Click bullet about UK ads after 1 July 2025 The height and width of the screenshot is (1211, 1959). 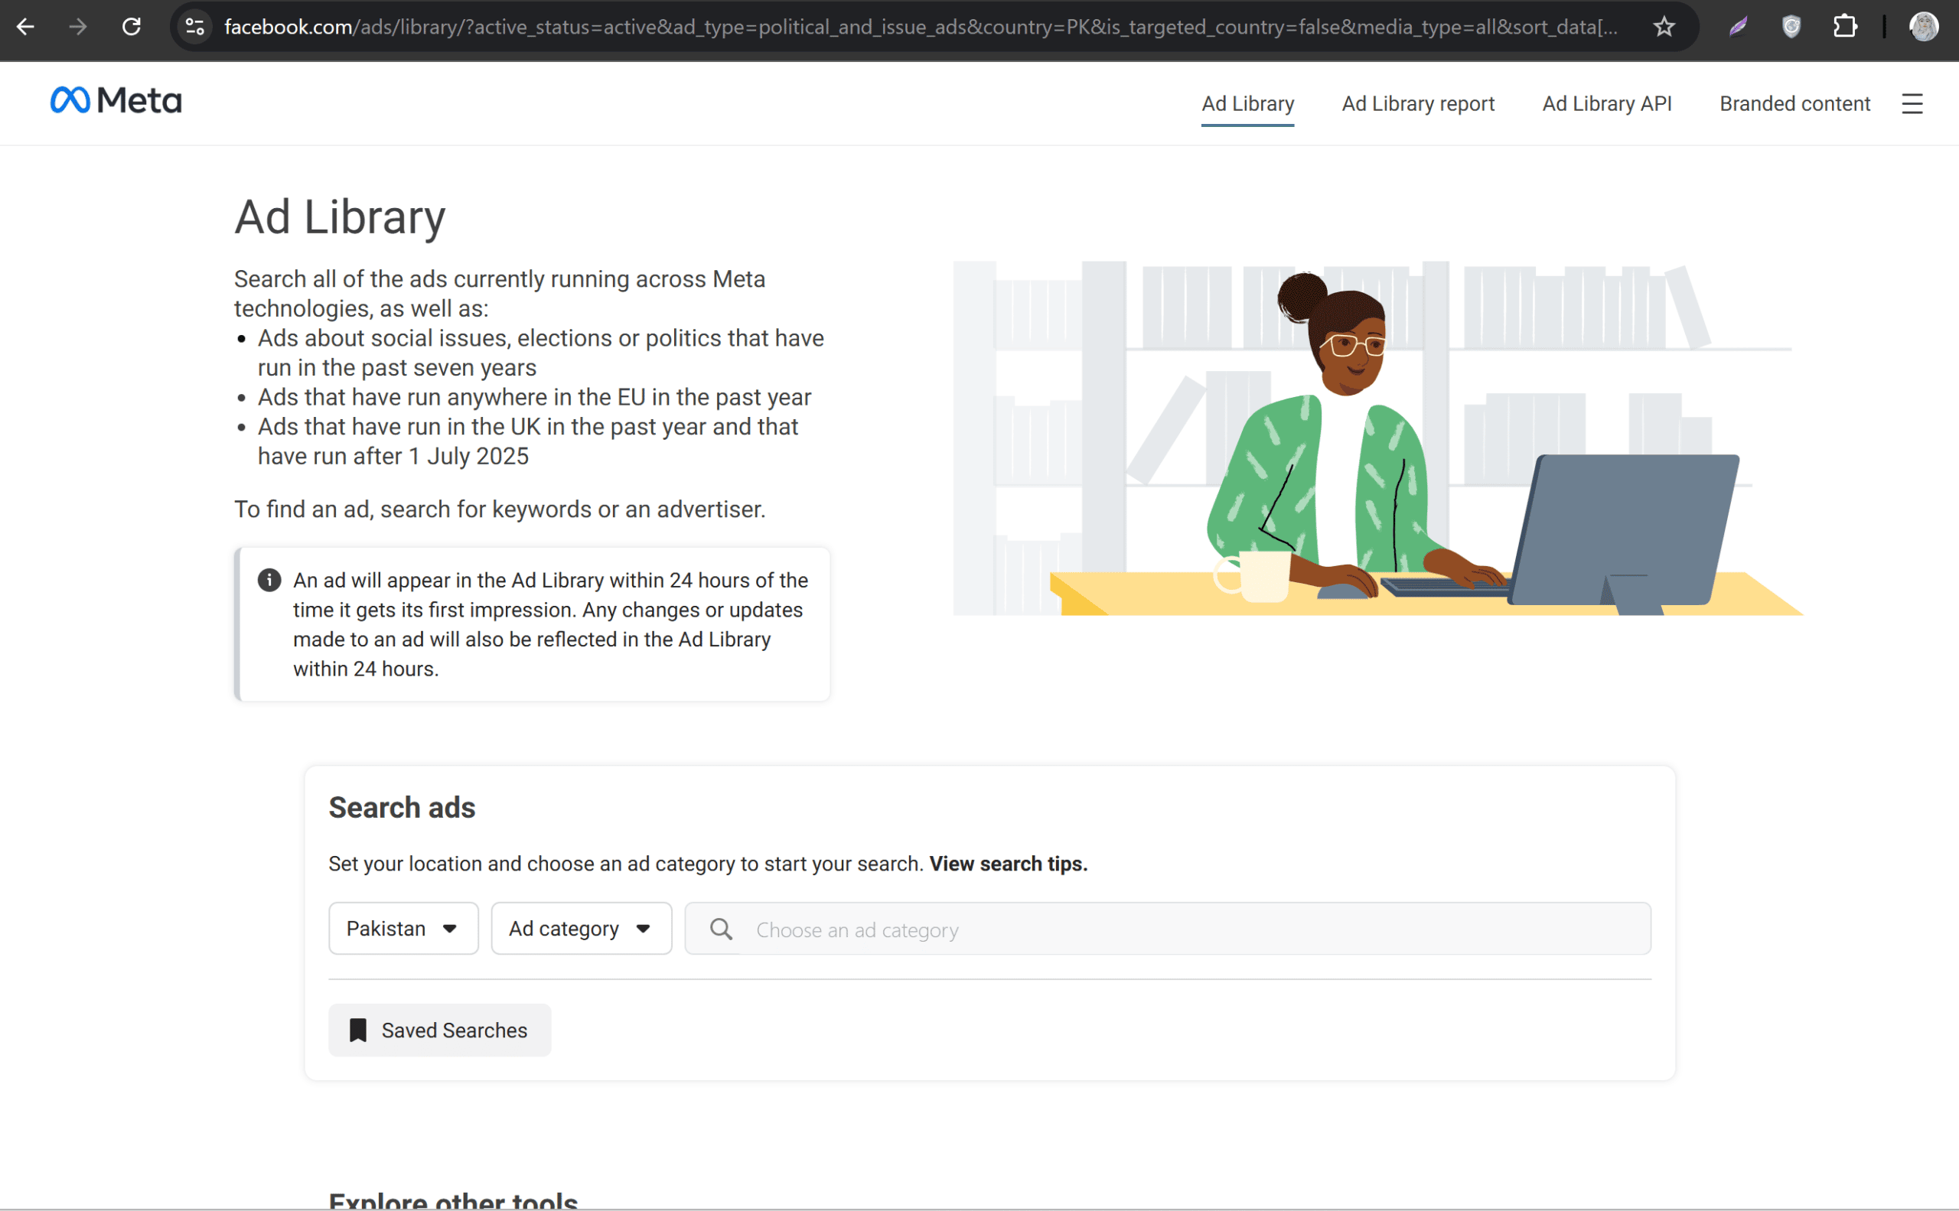pos(527,441)
